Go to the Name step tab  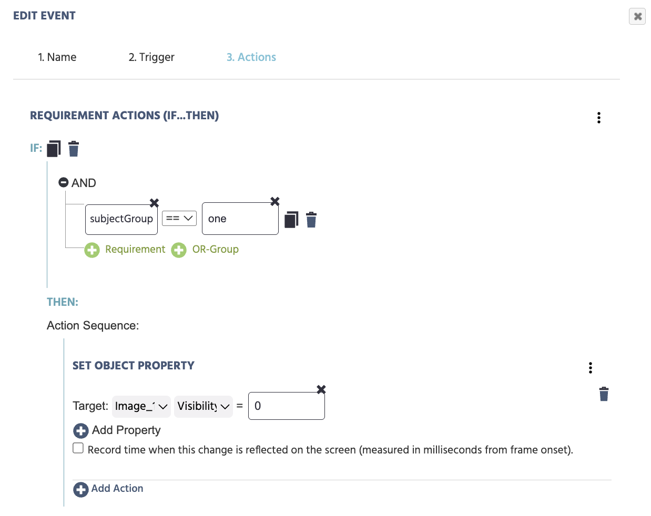click(57, 57)
